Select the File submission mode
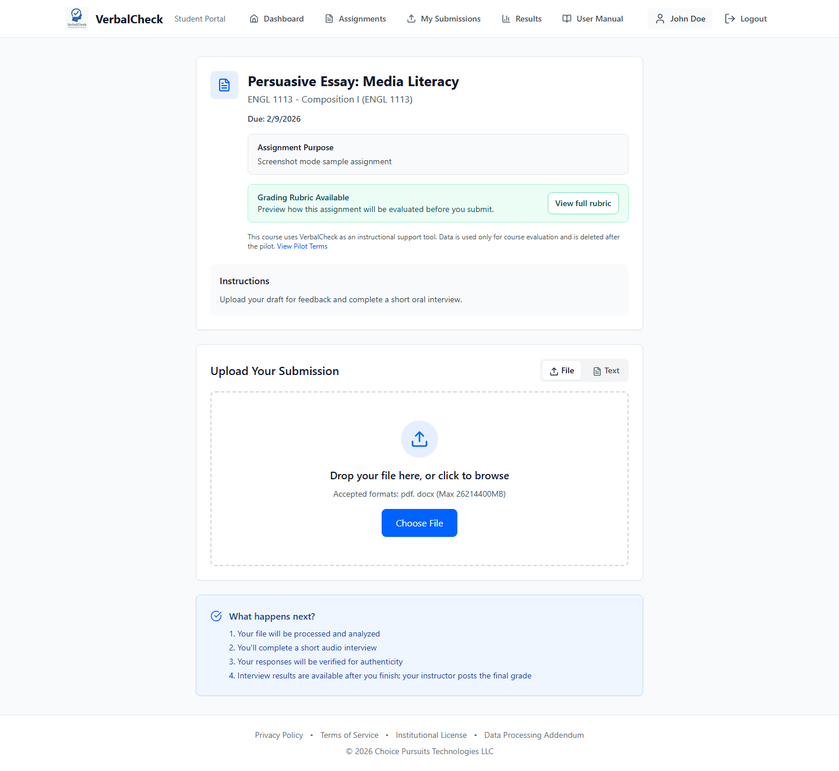839x771 pixels. (x=561, y=370)
